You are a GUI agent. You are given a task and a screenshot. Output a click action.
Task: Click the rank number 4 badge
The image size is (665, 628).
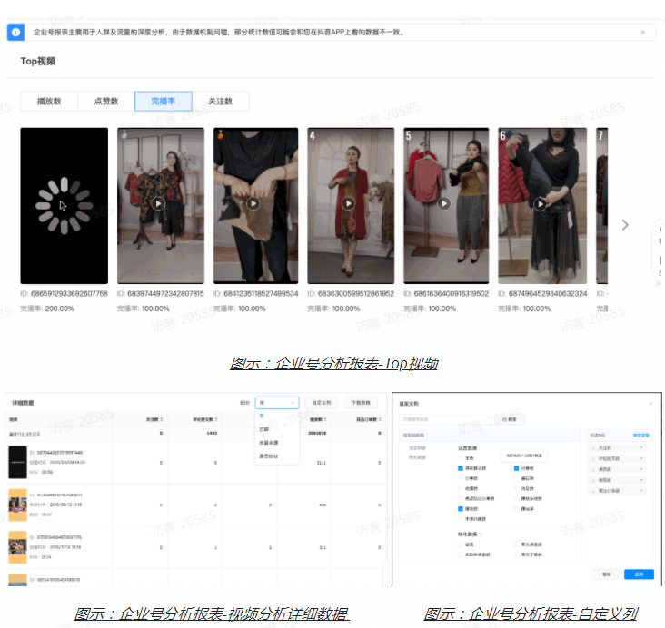pos(313,135)
